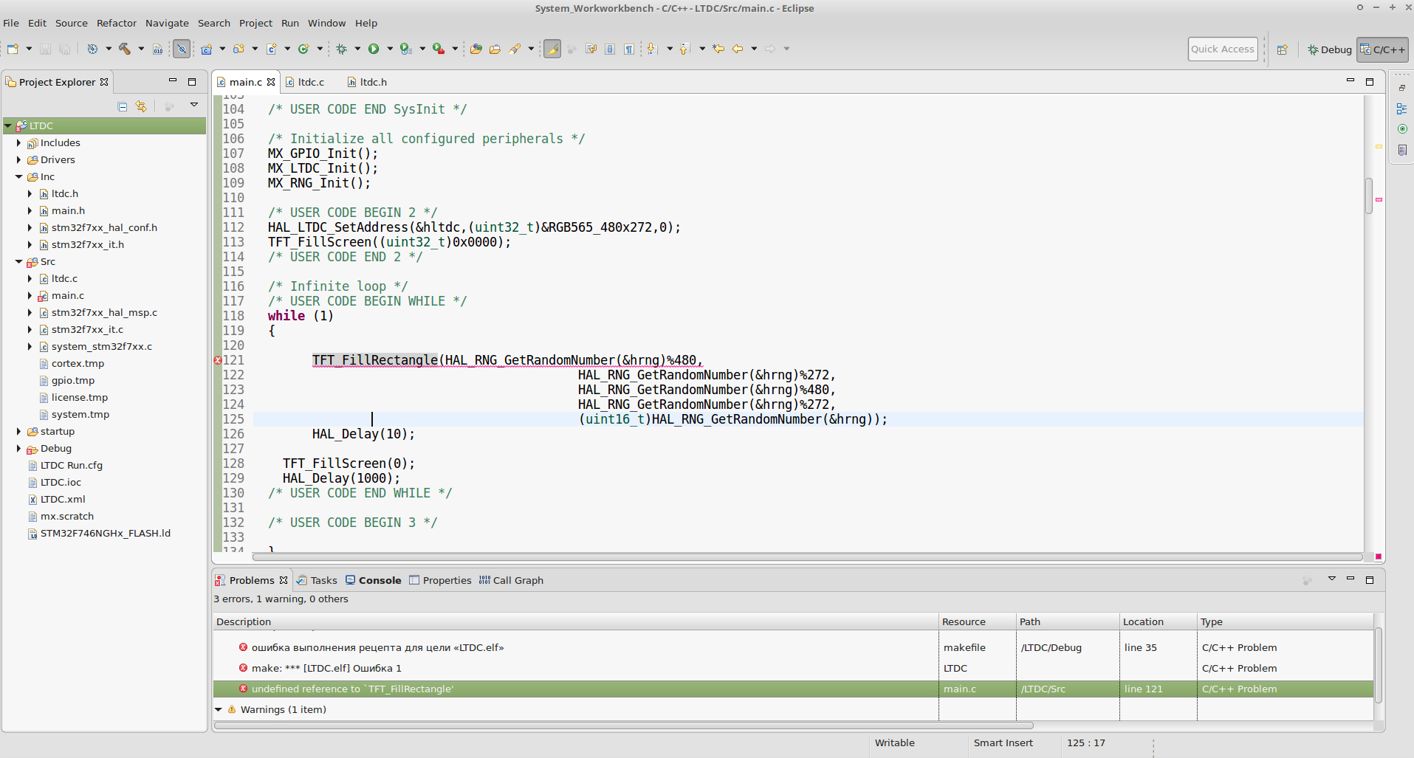Click the Open Perspective icon

coord(1282,49)
